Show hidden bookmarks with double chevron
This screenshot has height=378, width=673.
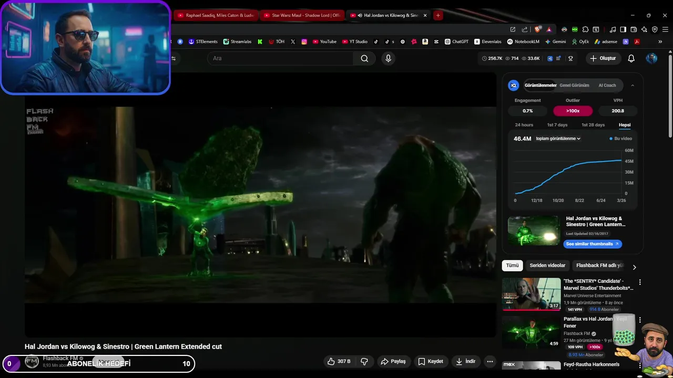tap(660, 41)
